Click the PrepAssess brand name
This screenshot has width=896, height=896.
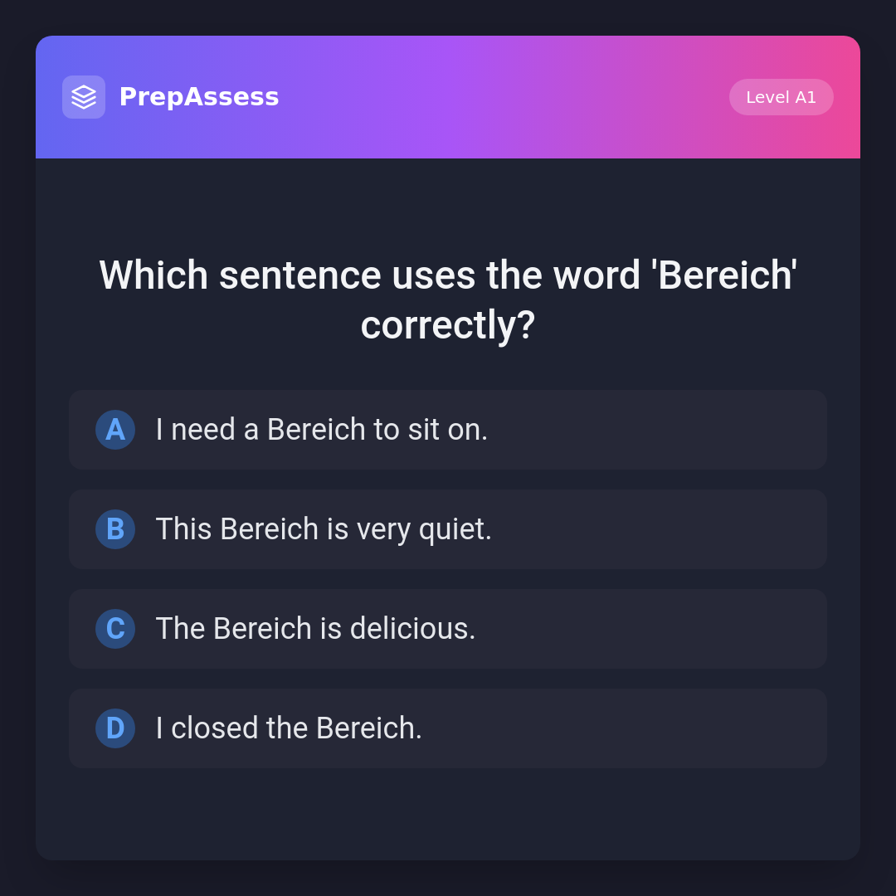[x=199, y=97]
